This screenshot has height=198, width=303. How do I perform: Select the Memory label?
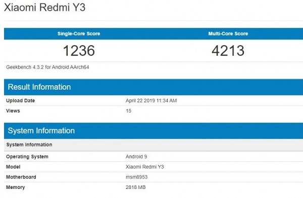(x=16, y=187)
